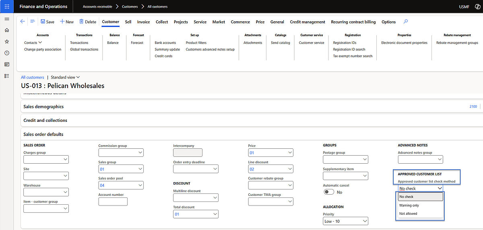Screen dimensions: 483x230
Task: Toggle the Automatic cancel switch
Action: click(x=329, y=192)
